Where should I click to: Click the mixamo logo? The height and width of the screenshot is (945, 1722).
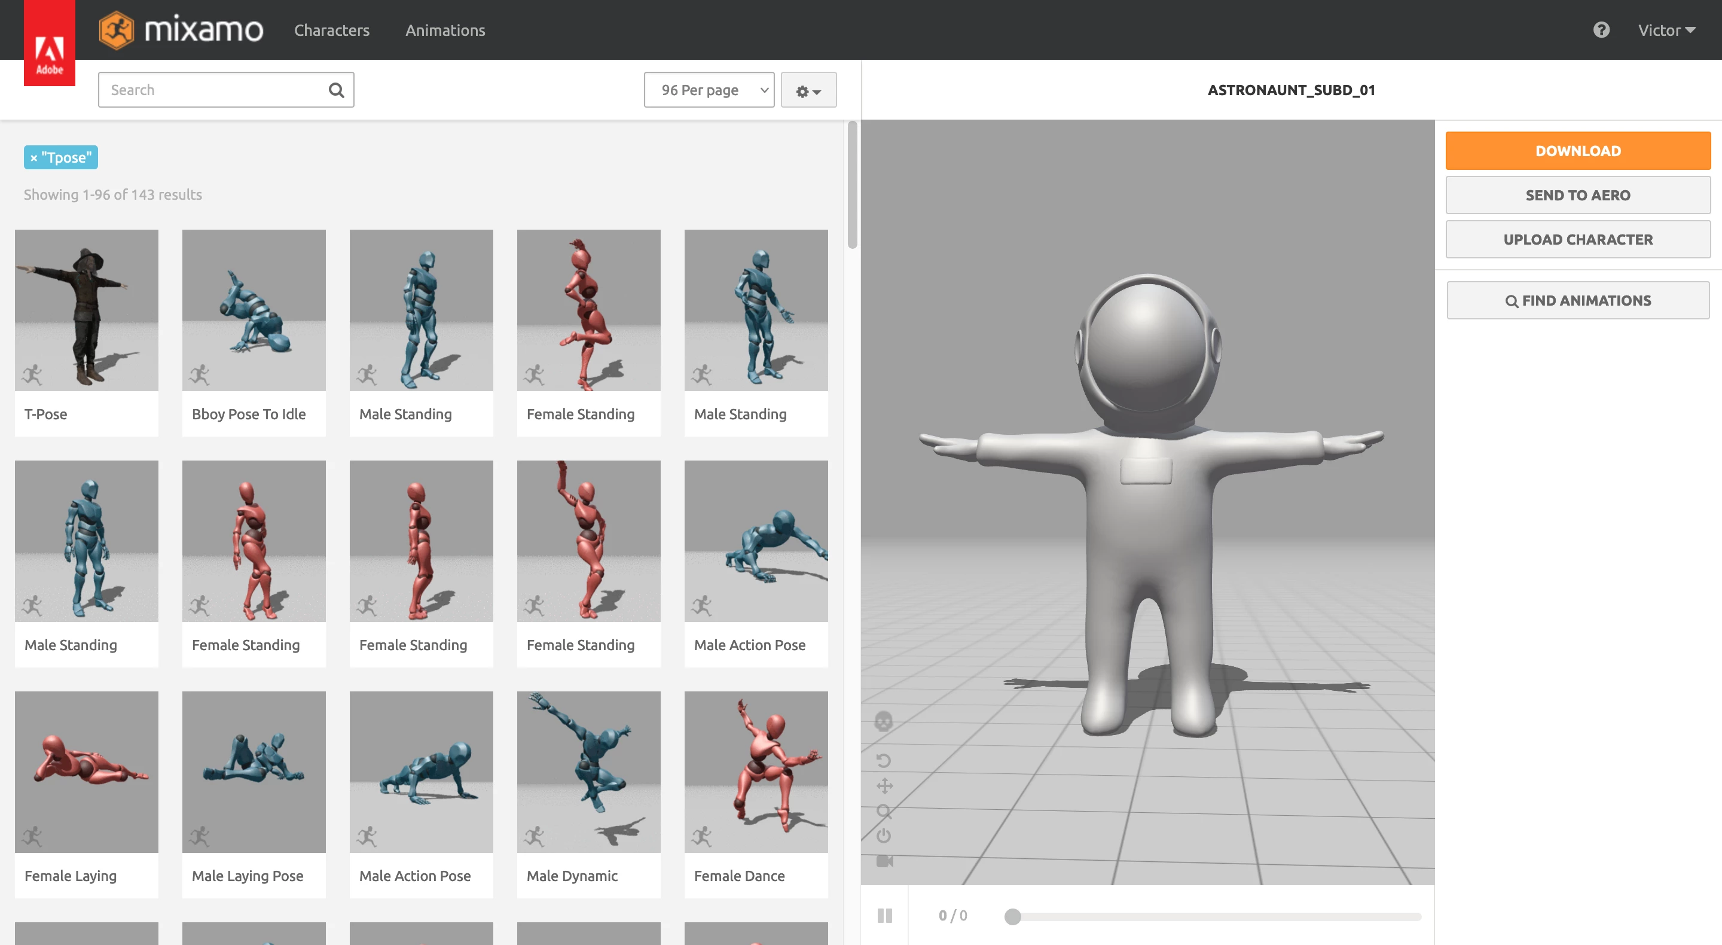pos(181,30)
